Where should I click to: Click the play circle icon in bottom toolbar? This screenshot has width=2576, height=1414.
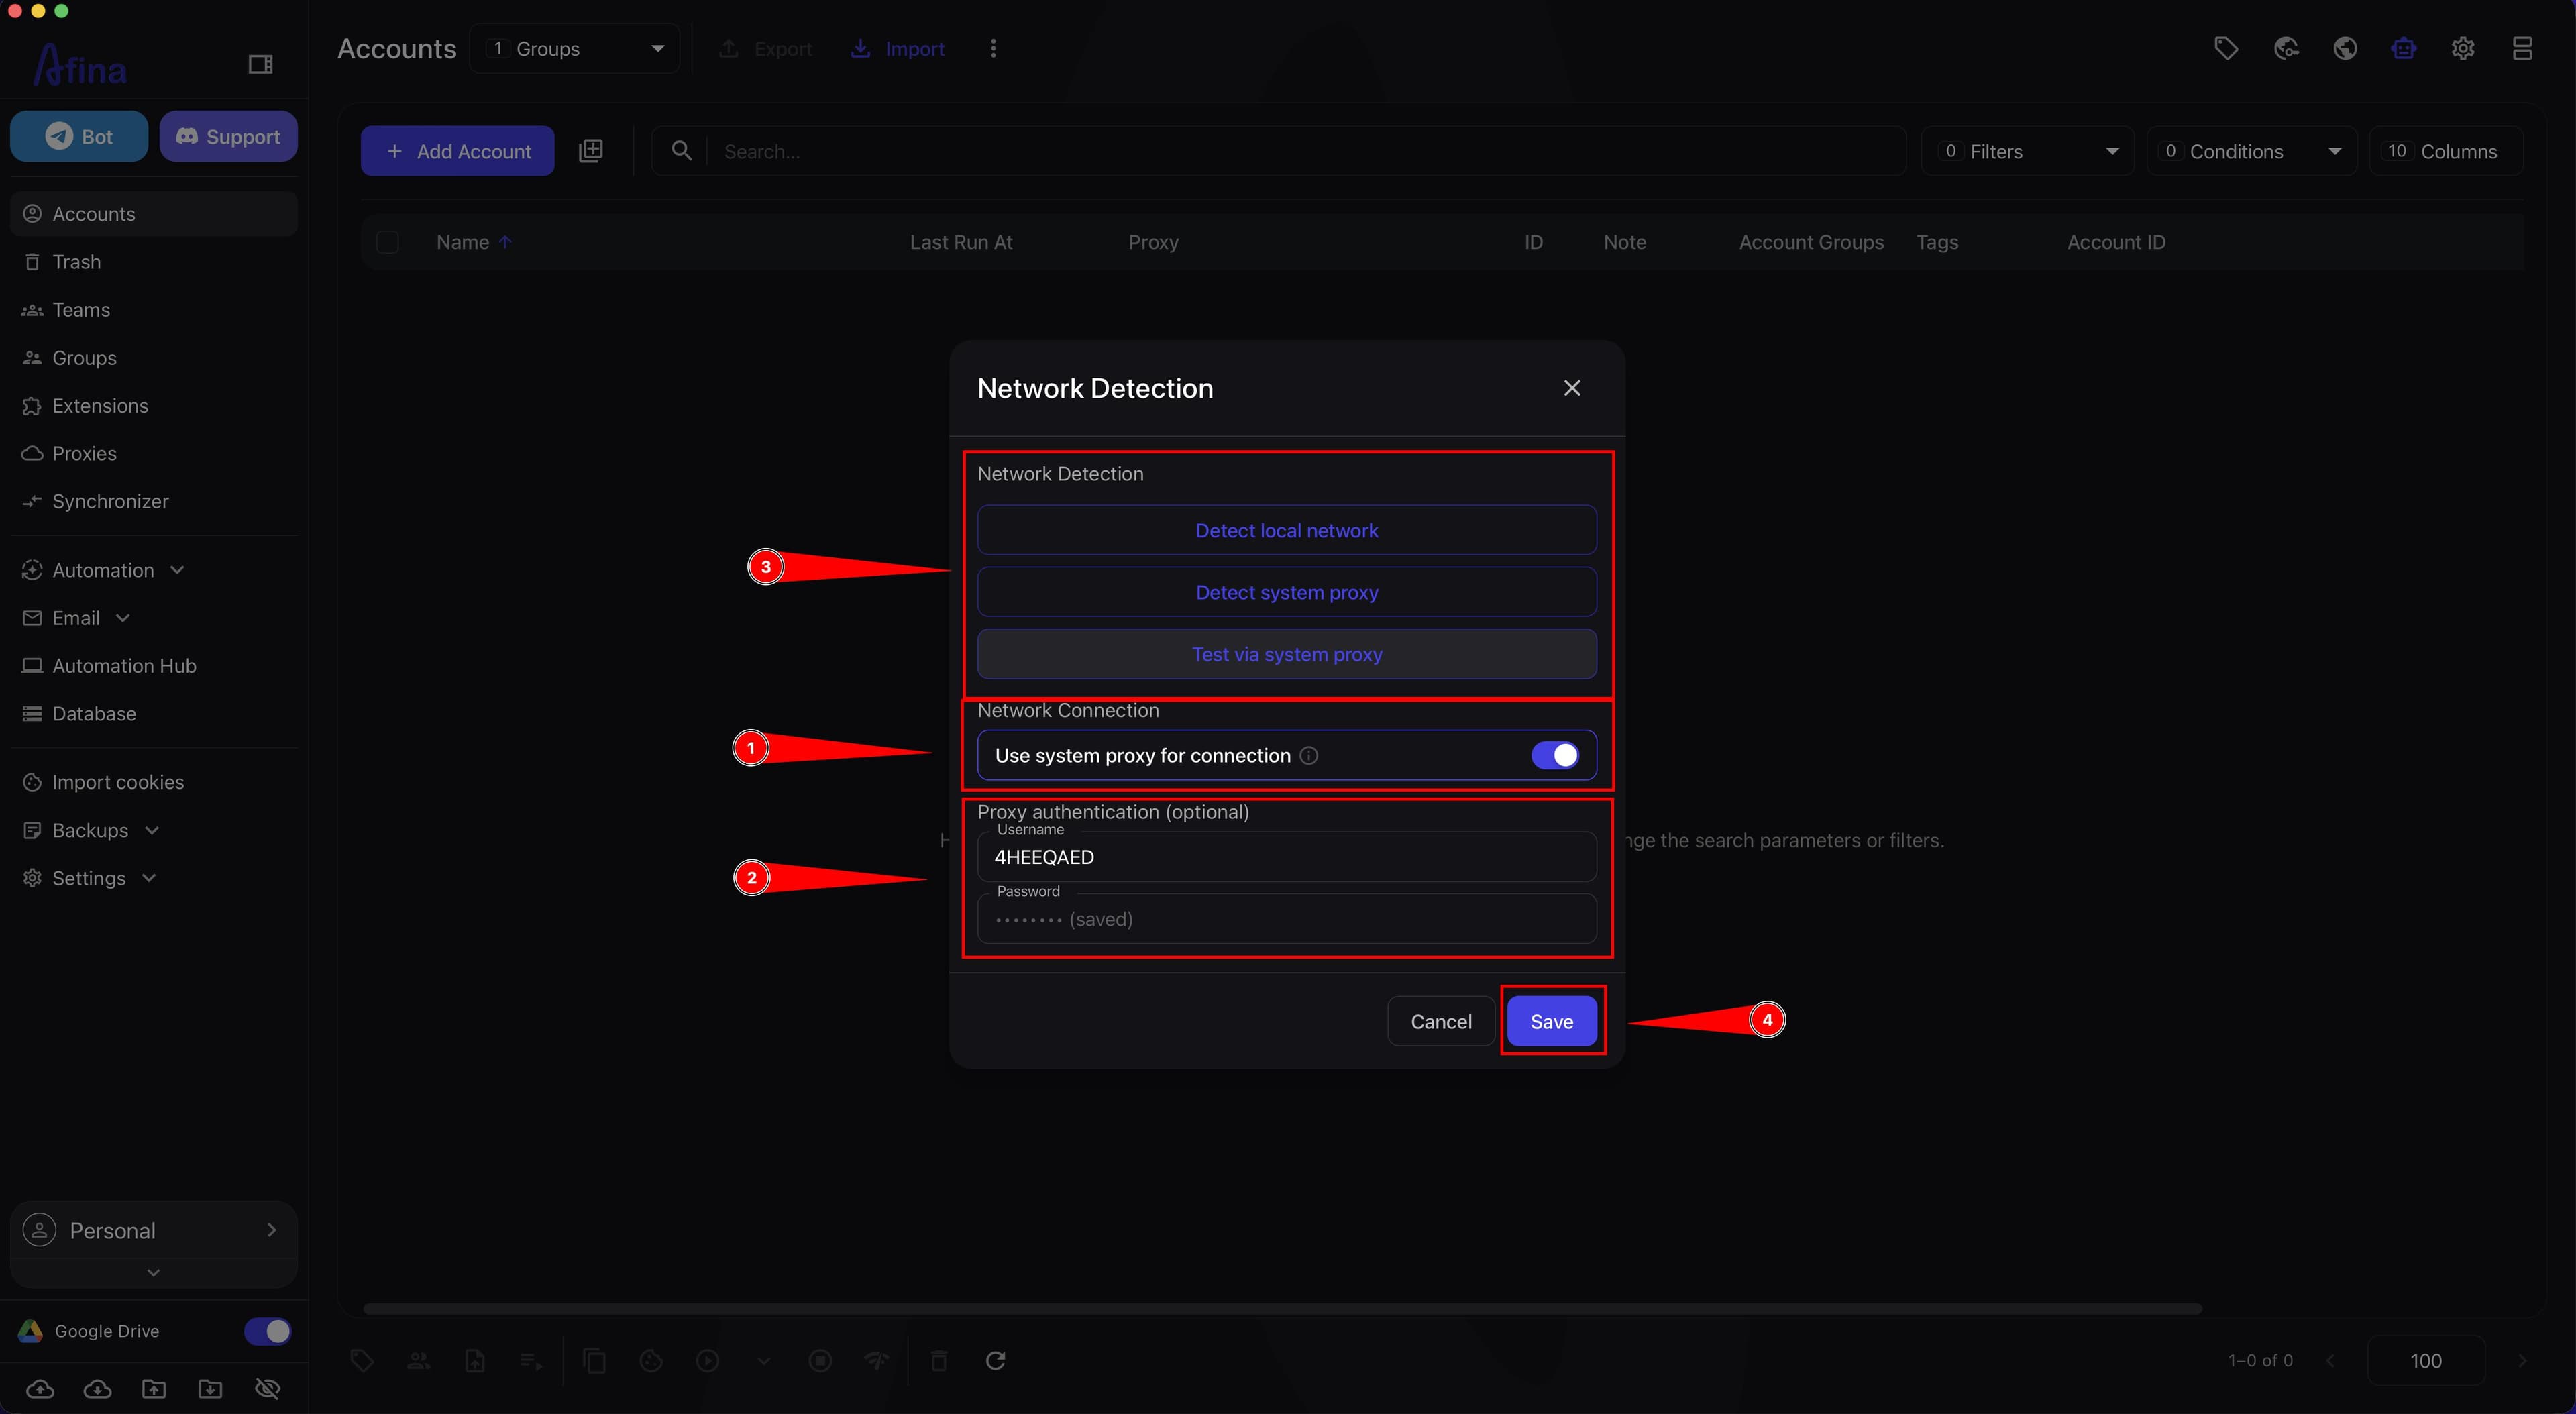(708, 1360)
